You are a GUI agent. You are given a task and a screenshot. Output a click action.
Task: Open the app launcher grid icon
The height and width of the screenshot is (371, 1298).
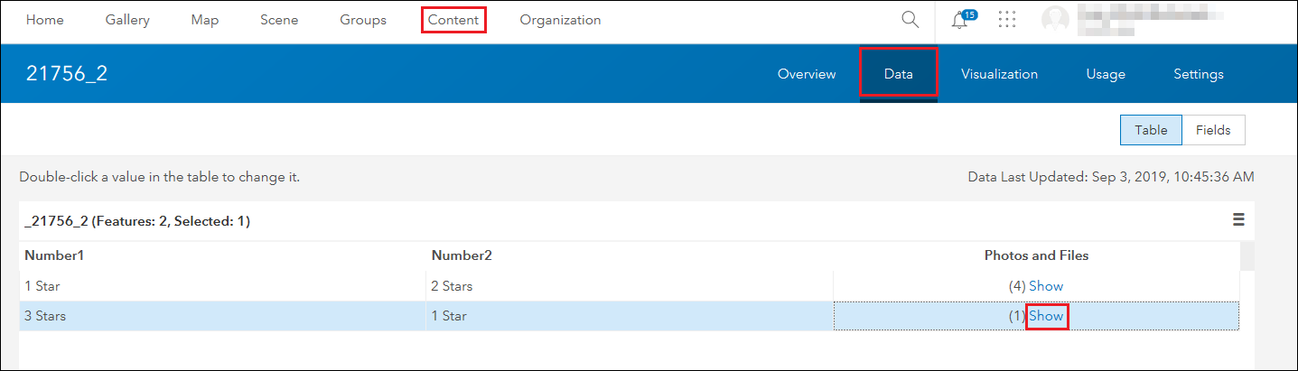(x=1007, y=20)
